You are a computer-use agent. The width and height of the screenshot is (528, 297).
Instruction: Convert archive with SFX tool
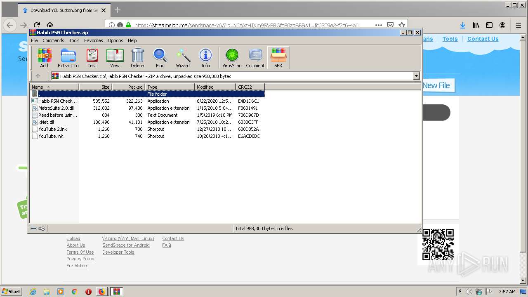pyautogui.click(x=278, y=58)
